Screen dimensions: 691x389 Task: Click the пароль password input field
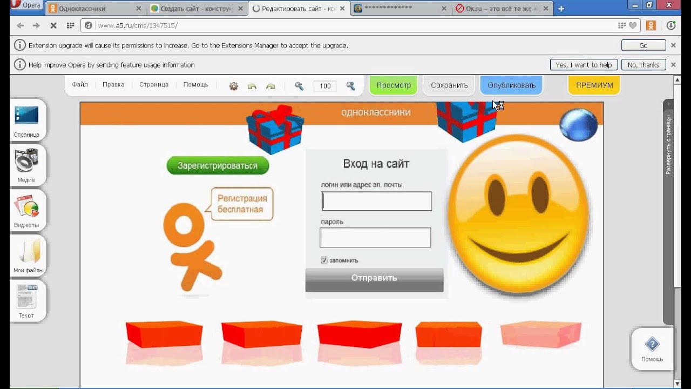tap(375, 238)
